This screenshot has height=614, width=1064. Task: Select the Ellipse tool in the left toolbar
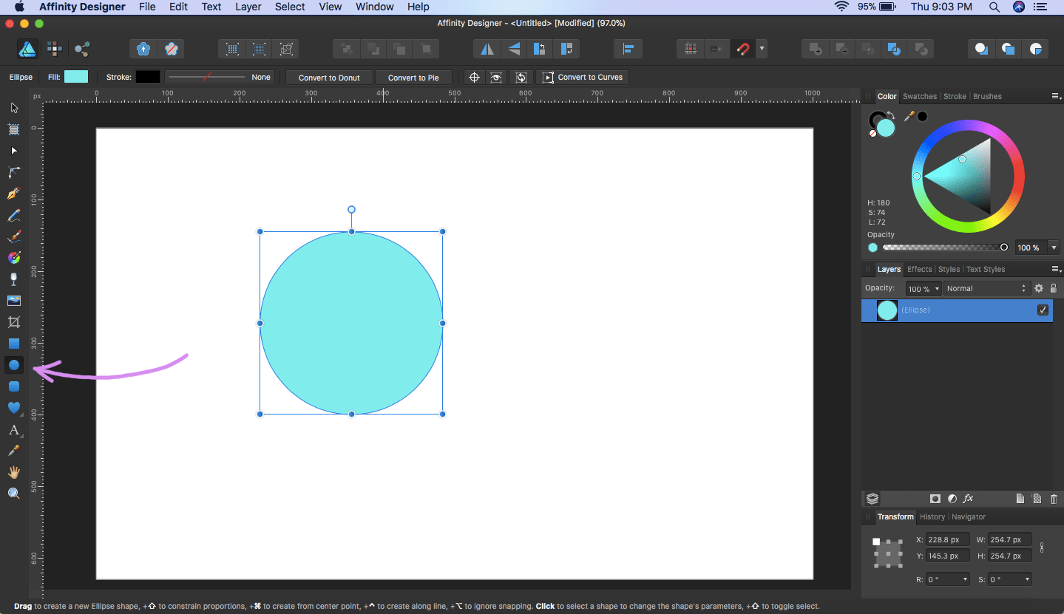(x=14, y=365)
